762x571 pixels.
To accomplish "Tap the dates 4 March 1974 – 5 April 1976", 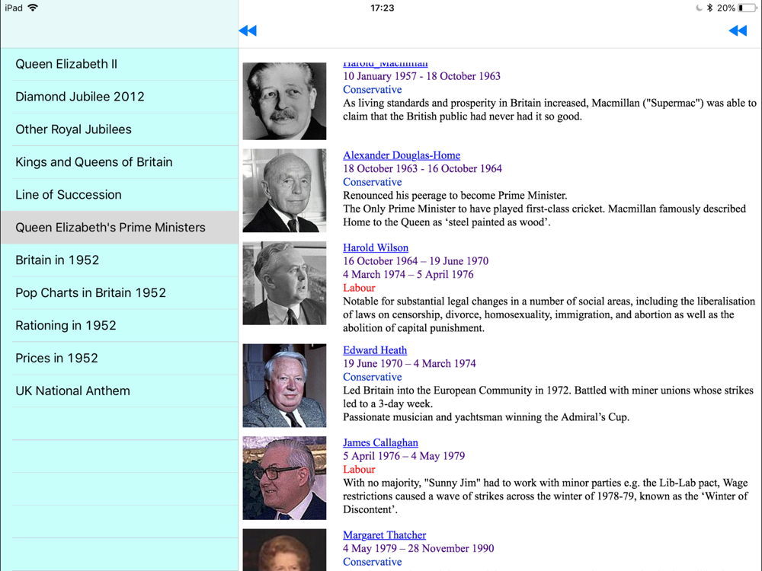I will click(x=408, y=274).
